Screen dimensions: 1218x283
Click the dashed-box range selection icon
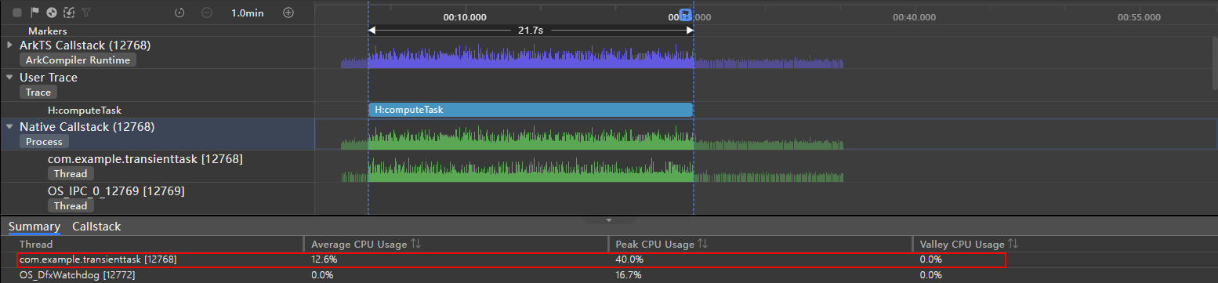tap(69, 13)
